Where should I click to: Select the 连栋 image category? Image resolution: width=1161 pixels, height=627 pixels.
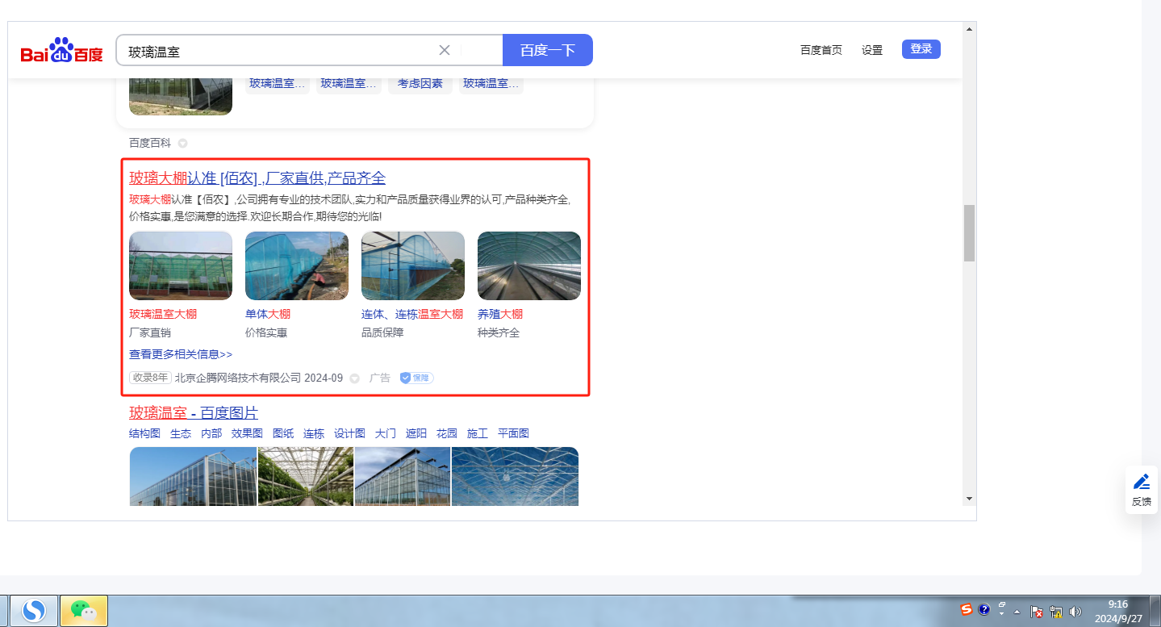click(314, 433)
